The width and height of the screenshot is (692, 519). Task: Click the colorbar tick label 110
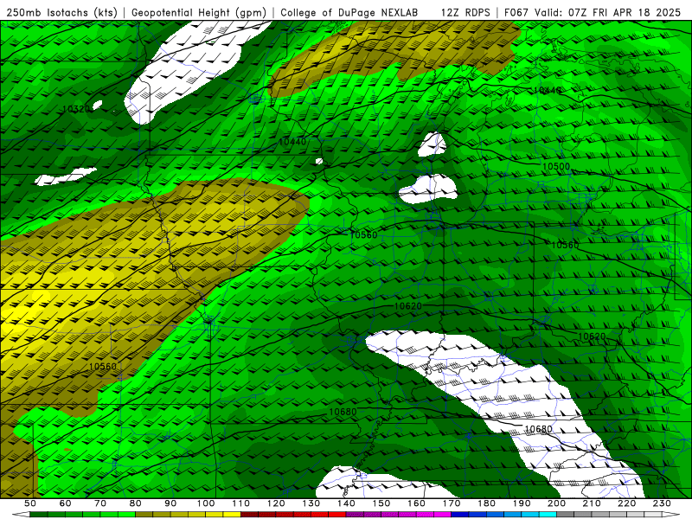[241, 503]
